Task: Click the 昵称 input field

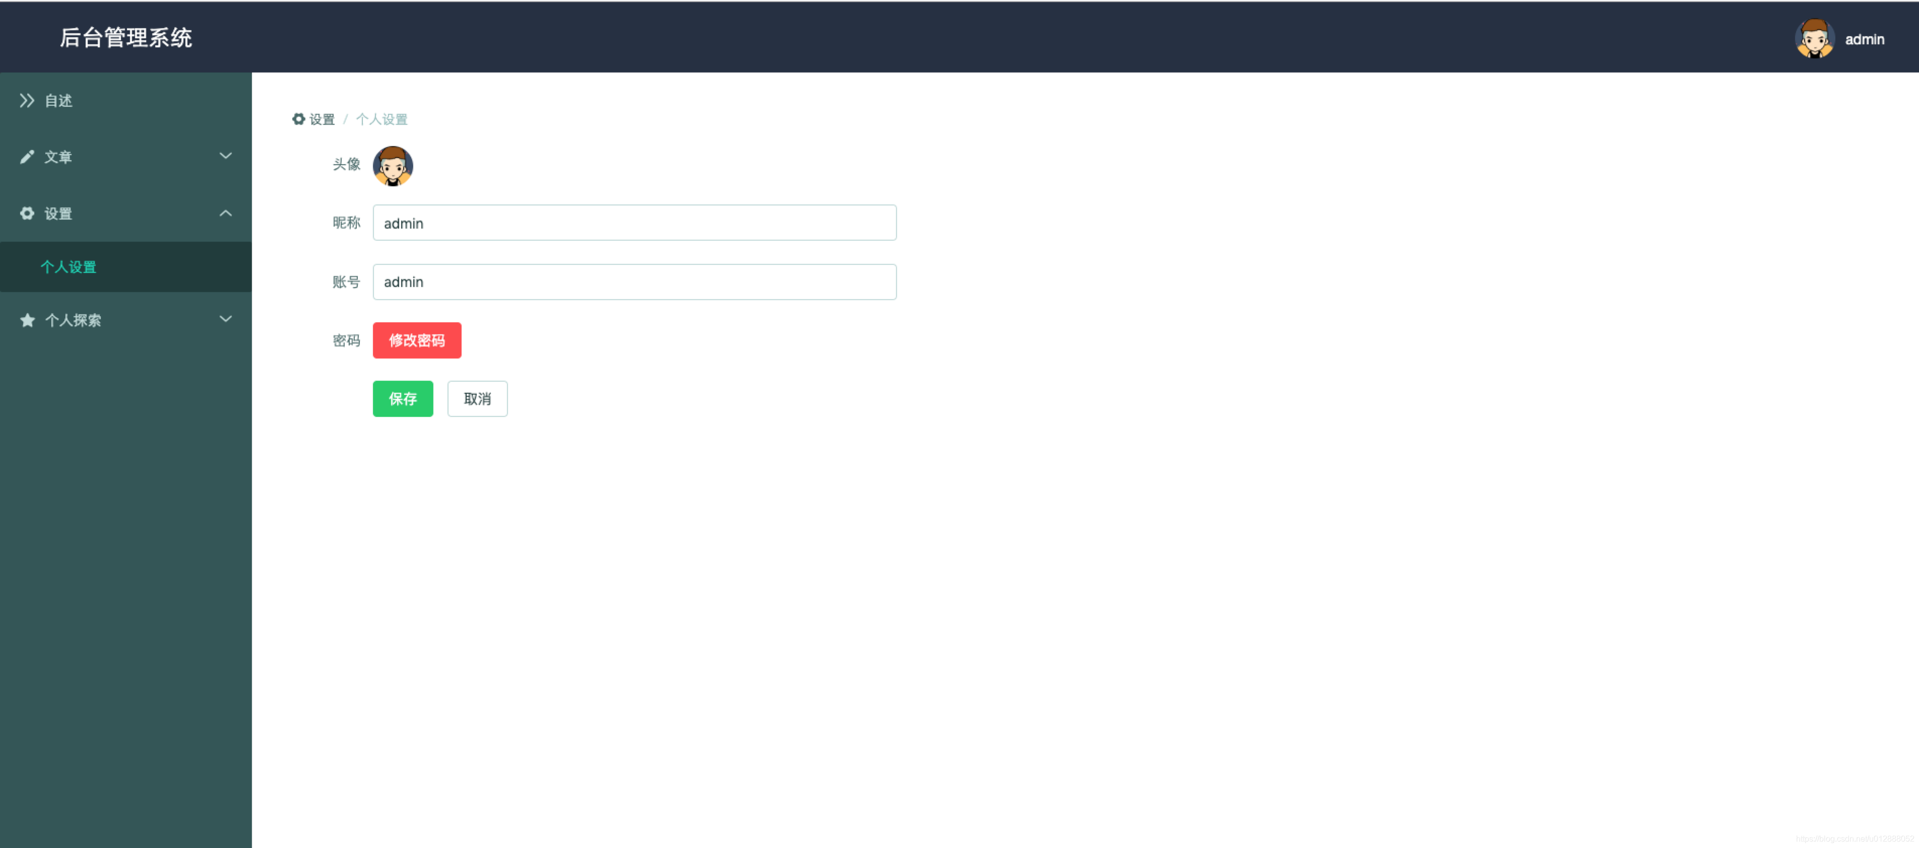Action: (635, 223)
